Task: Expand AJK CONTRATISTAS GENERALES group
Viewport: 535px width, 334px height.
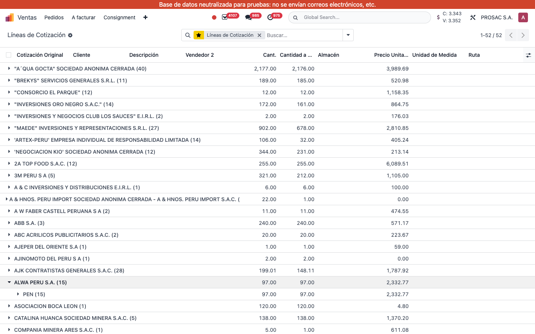Action: (9, 271)
